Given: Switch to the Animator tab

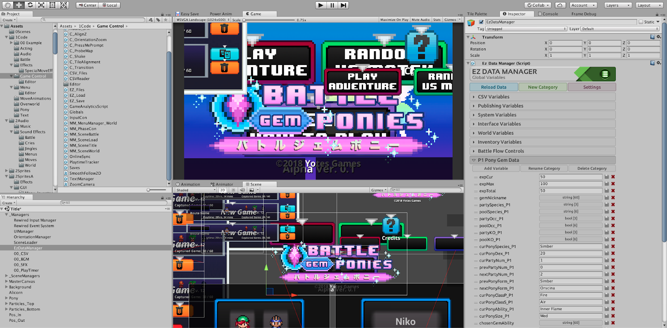Looking at the screenshot, I should pos(222,184).
